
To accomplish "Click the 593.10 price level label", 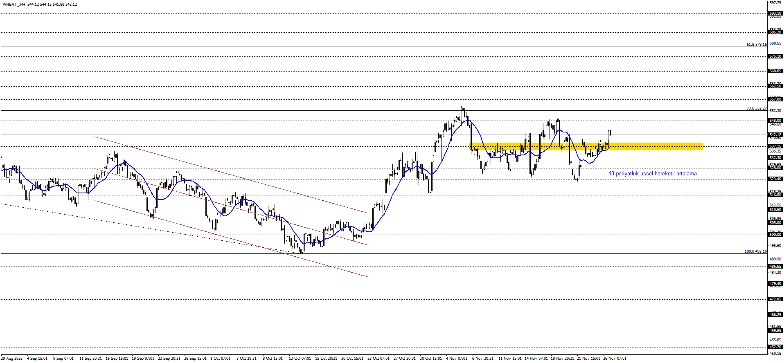I will click(x=775, y=13).
